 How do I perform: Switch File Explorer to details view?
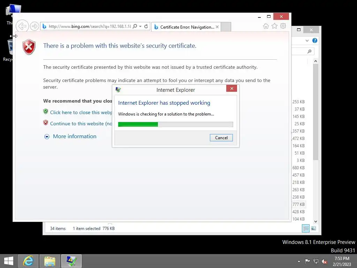[306, 228]
